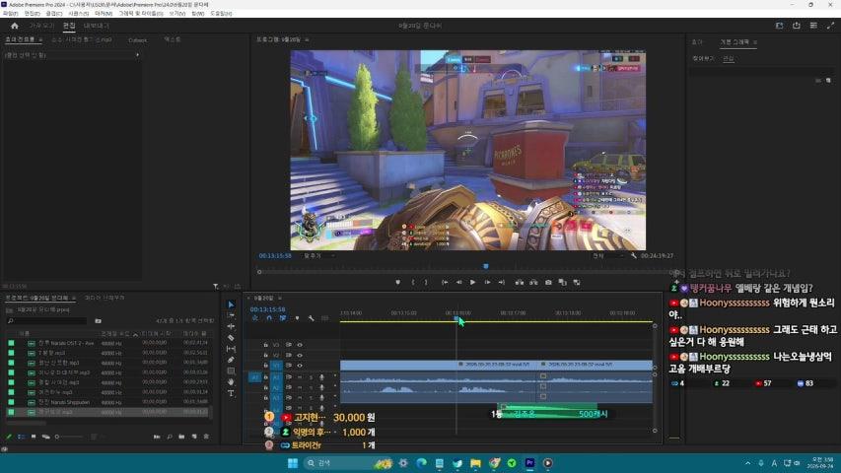841x473 pixels.
Task: Click the Edit sub-tab in graphics panel
Action: click(x=728, y=58)
